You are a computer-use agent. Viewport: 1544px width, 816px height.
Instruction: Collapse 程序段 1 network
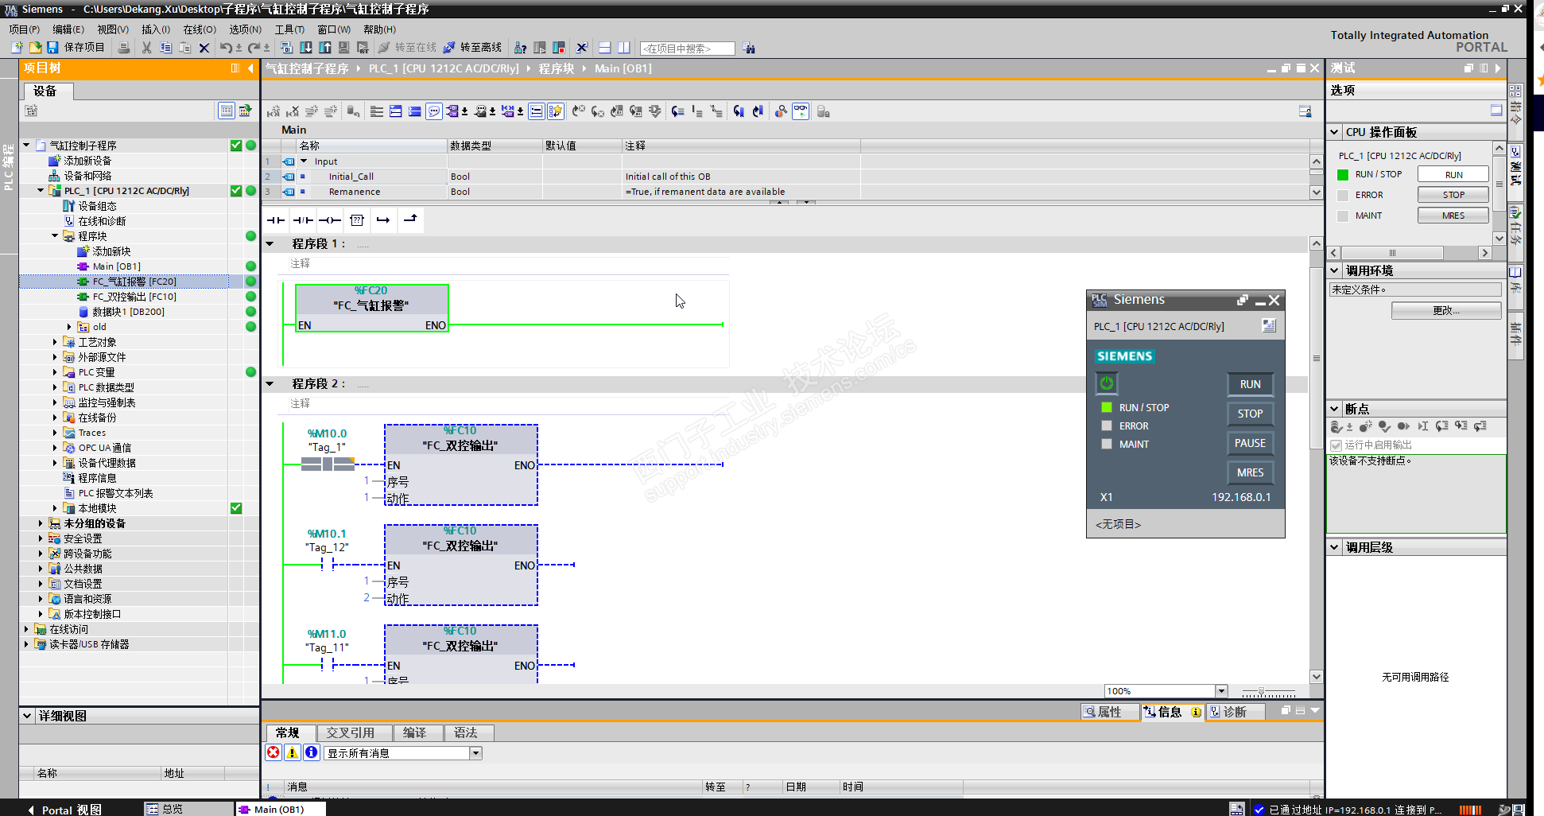(270, 244)
